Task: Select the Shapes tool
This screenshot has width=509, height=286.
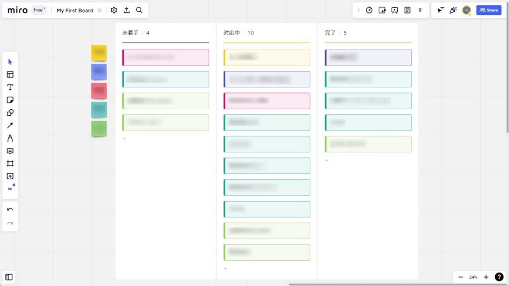Action: pyautogui.click(x=10, y=113)
